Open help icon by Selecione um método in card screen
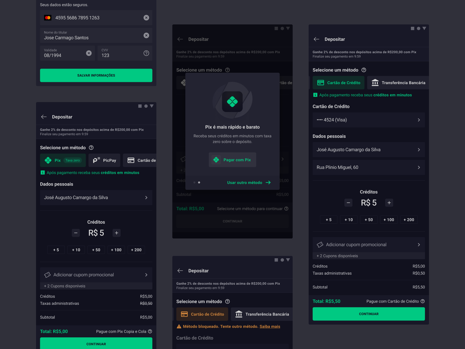Viewport: 465px width, 349px height. point(364,70)
